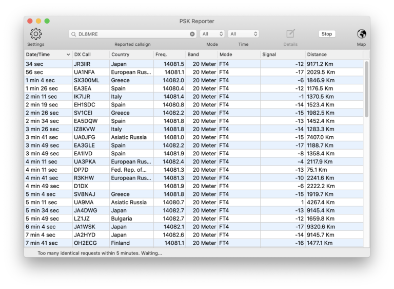The height and width of the screenshot is (289, 394).
Task: Select the UA9MA row
Action: (x=194, y=202)
